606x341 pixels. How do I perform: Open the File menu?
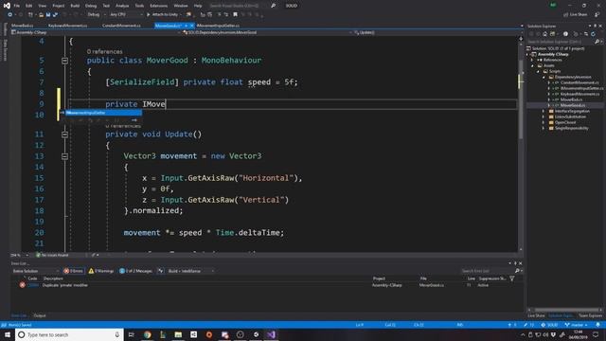17,6
